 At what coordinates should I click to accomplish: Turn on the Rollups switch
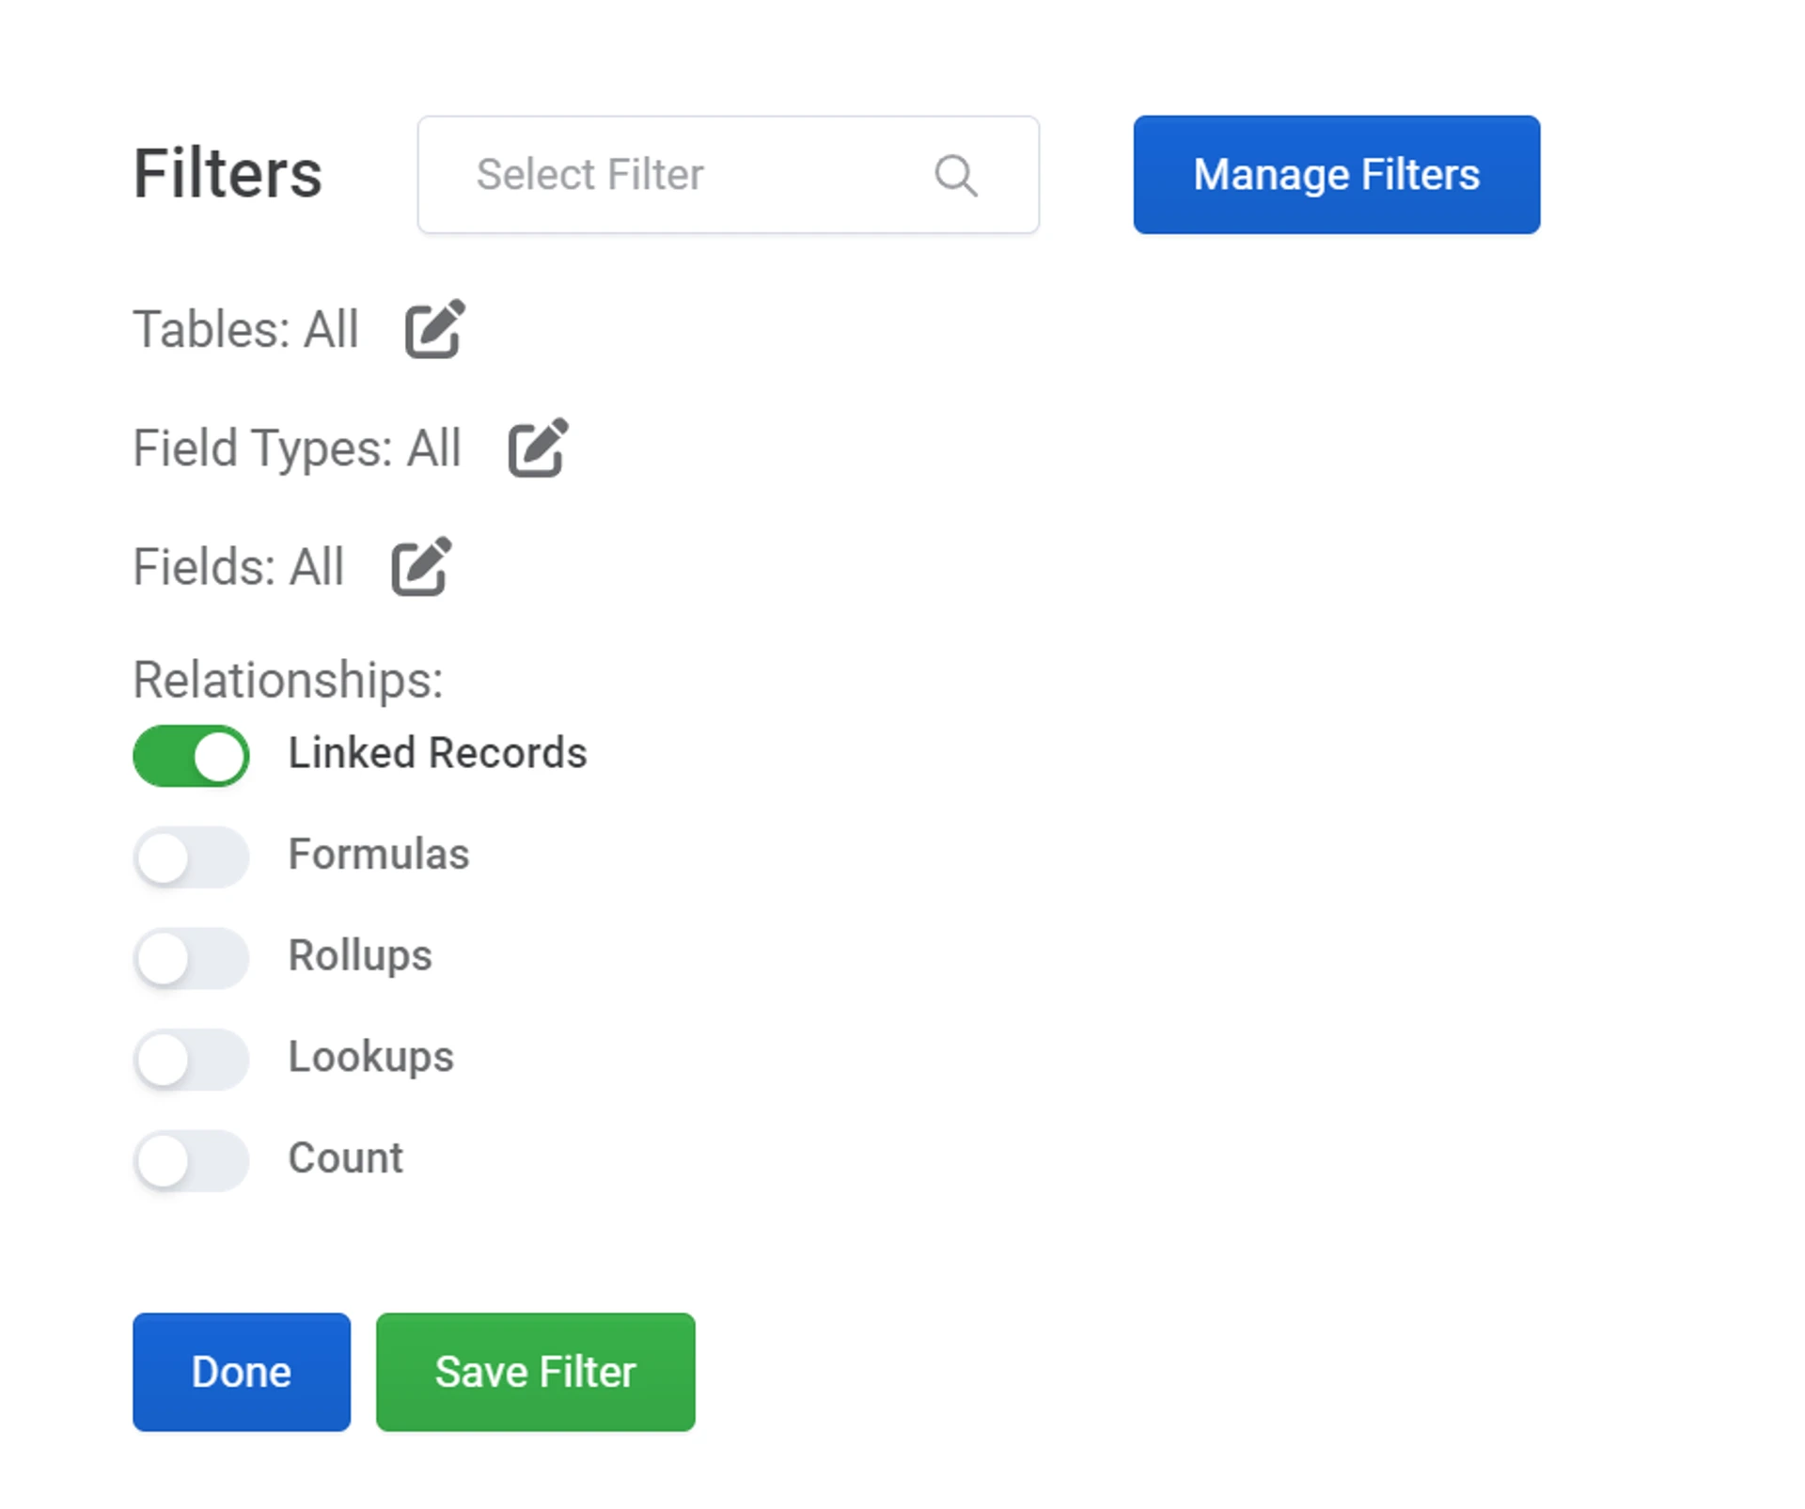191,957
